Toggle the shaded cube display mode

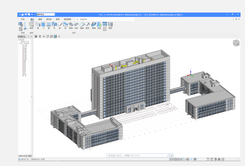coord(55,36)
